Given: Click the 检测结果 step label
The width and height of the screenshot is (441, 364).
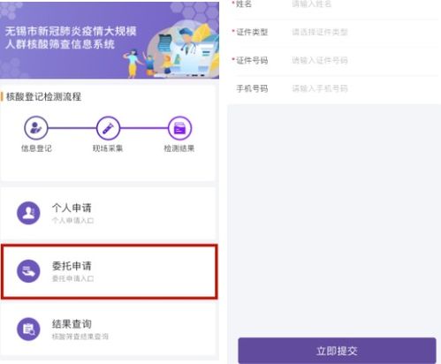Looking at the screenshot, I should pyautogui.click(x=179, y=148).
